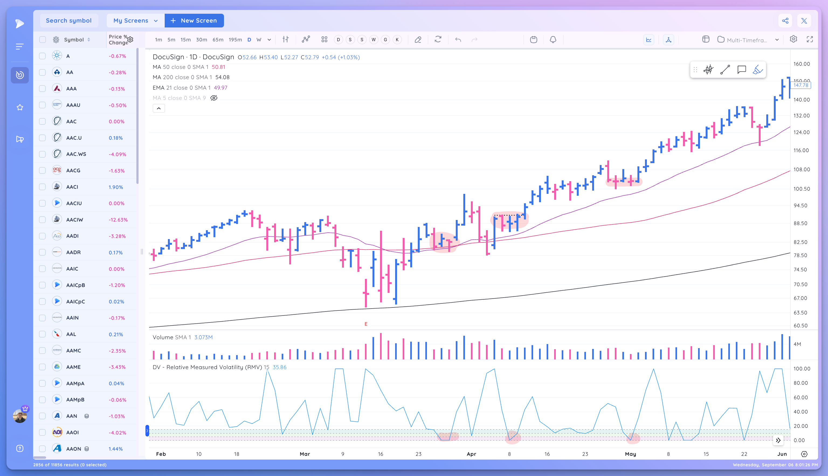The width and height of the screenshot is (828, 476).
Task: Click the New Screen button
Action: pos(194,20)
